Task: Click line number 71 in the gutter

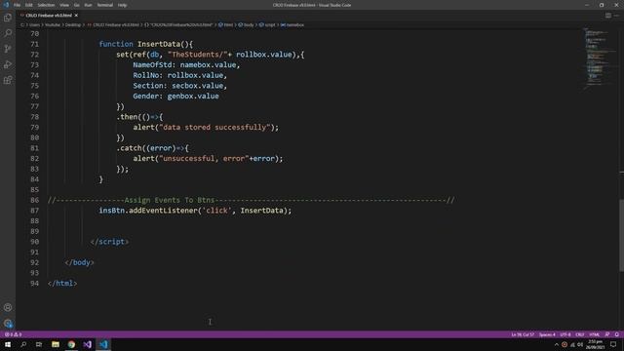Action: pos(35,44)
